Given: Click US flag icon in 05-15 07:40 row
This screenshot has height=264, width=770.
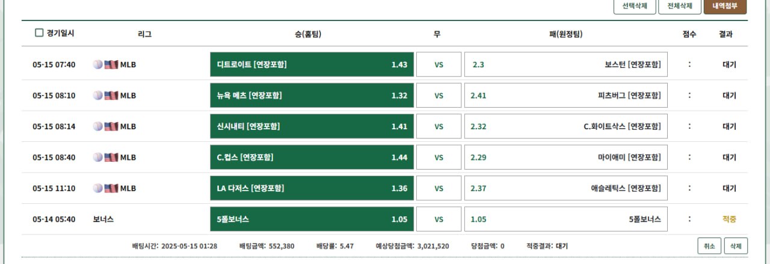Looking at the screenshot, I should [111, 64].
